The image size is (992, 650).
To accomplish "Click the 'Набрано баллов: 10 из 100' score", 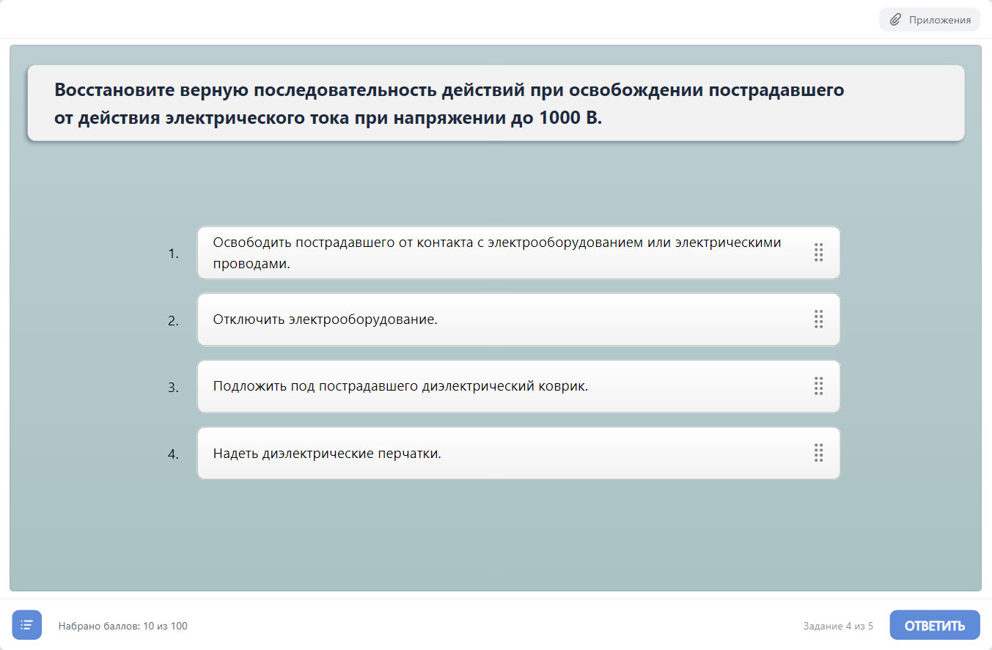I will click(123, 626).
